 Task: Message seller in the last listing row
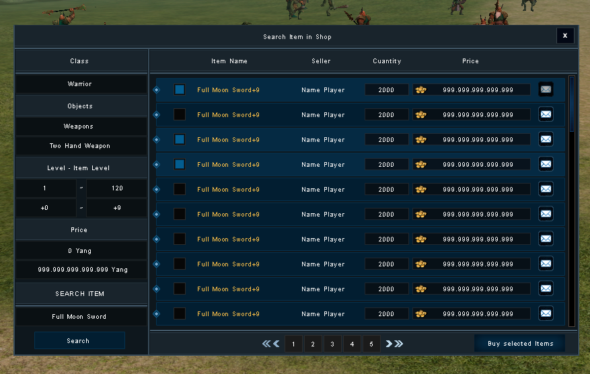pyautogui.click(x=546, y=313)
